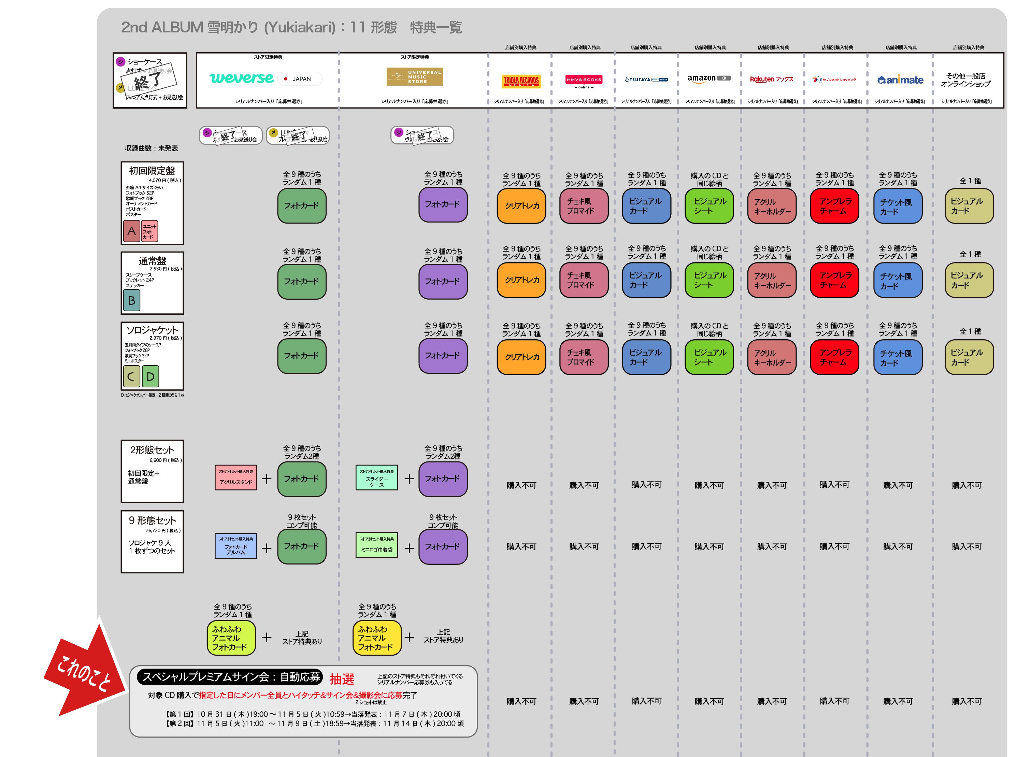Click the orange クリアトレカ box in 初回限定盤 row
The height and width of the screenshot is (757, 1017).
point(521,206)
